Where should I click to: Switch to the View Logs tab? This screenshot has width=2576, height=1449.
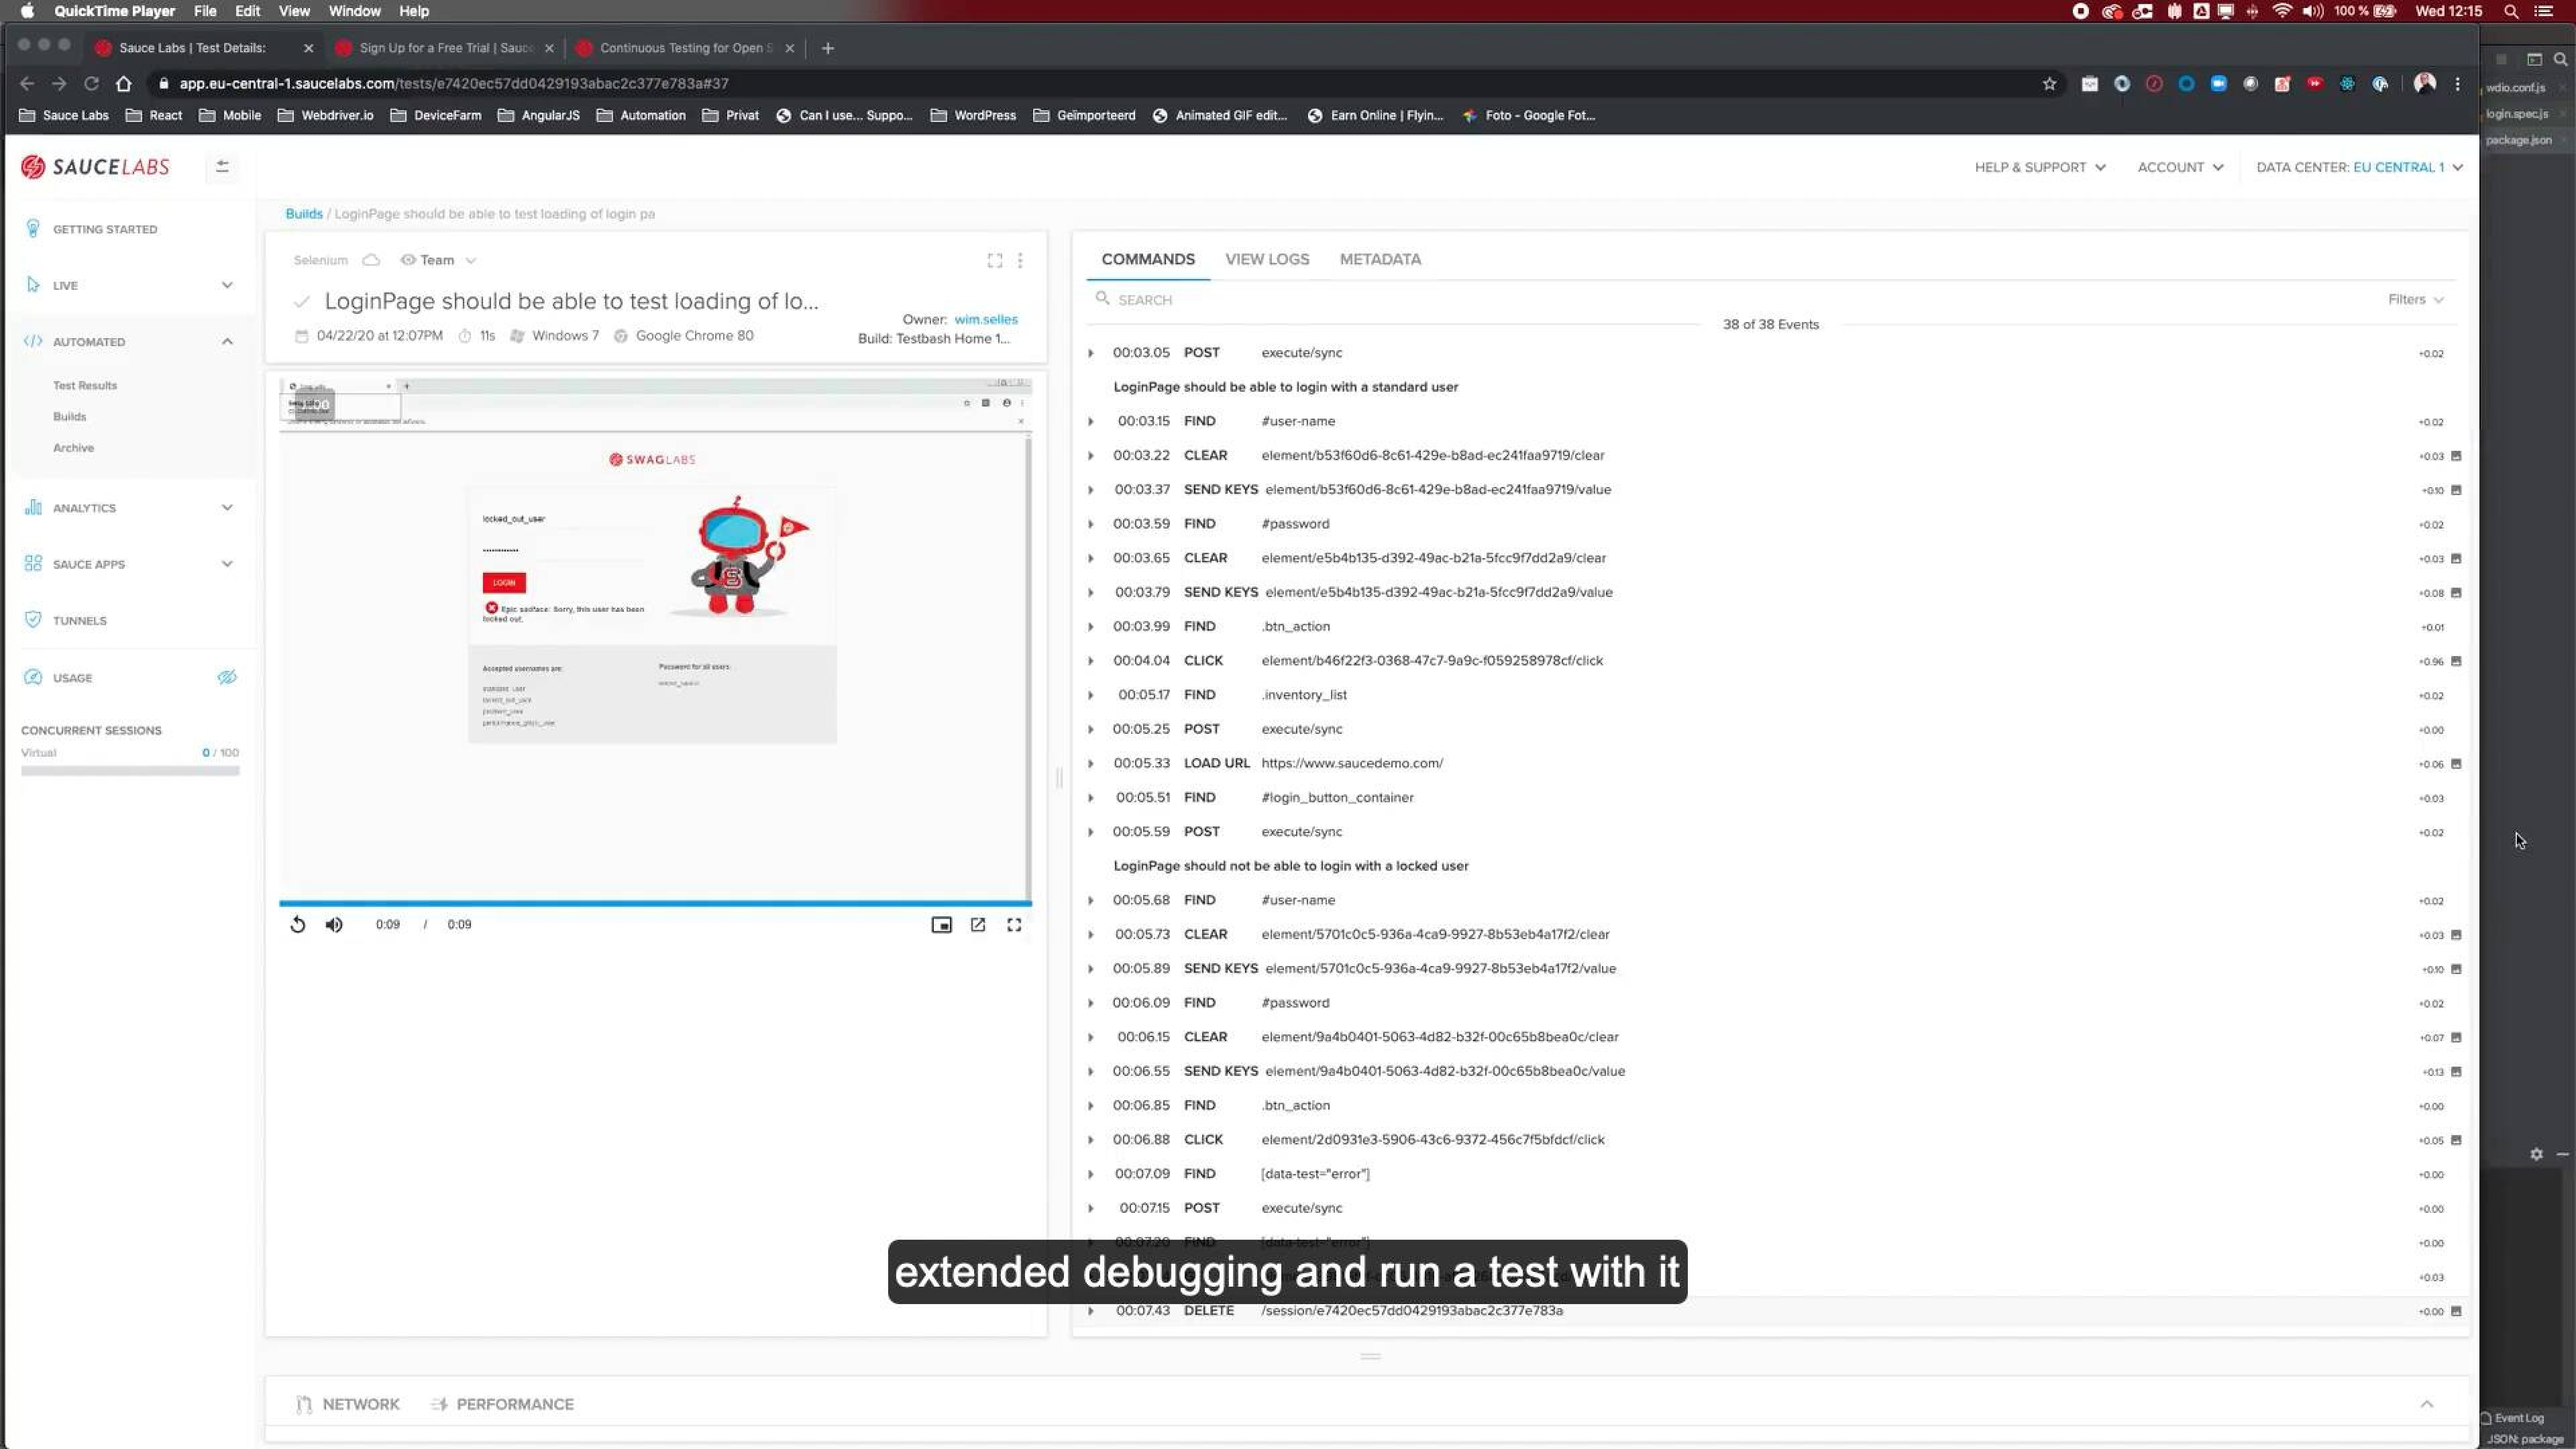pos(1267,259)
